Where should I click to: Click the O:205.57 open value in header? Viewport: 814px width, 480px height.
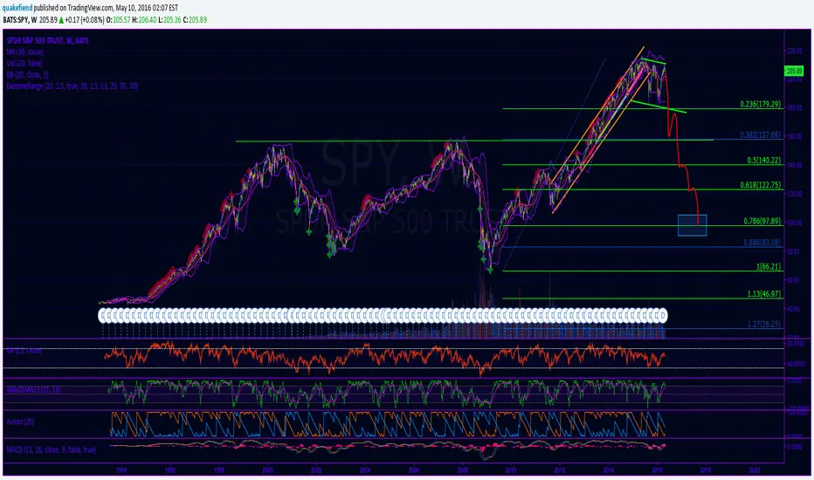[119, 20]
